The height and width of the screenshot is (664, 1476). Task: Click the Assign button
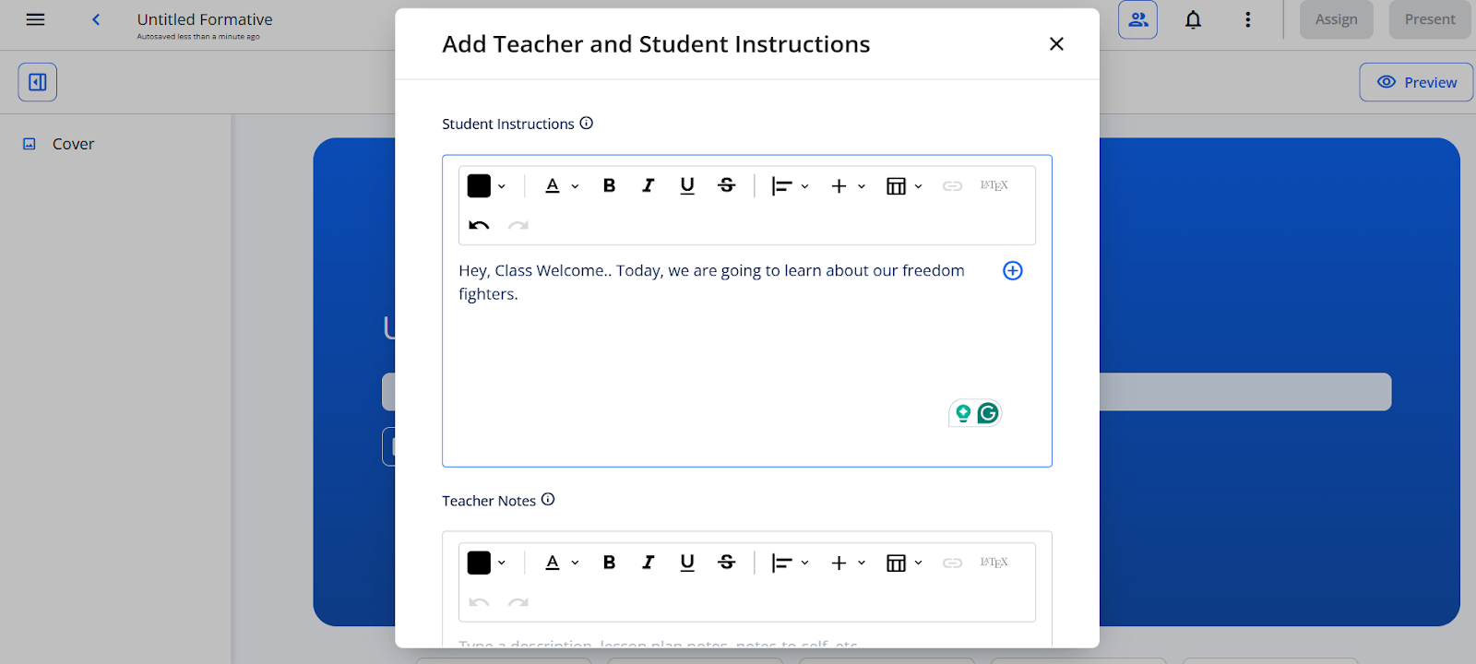click(1336, 19)
